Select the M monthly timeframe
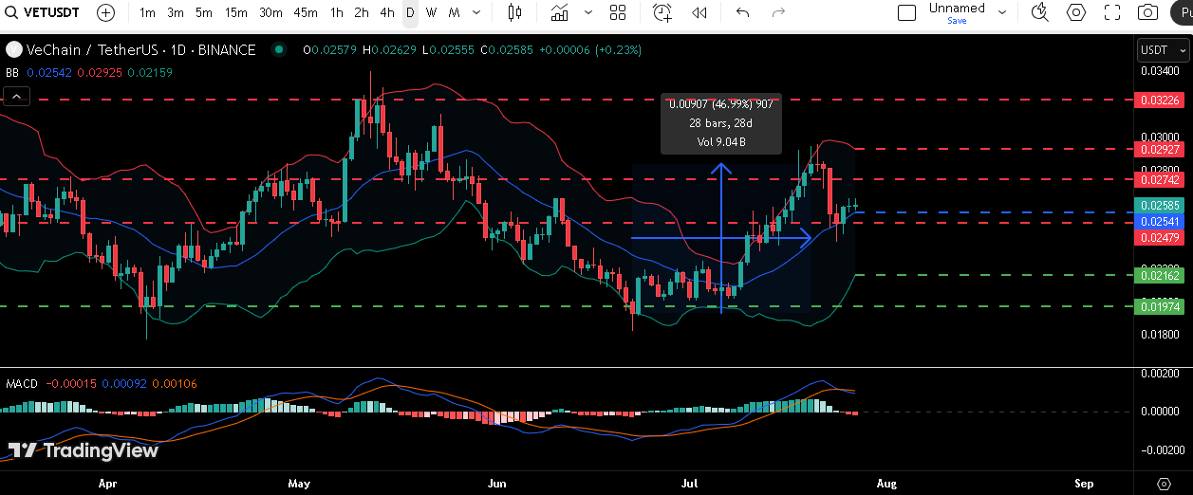Image resolution: width=1193 pixels, height=495 pixels. point(455,13)
